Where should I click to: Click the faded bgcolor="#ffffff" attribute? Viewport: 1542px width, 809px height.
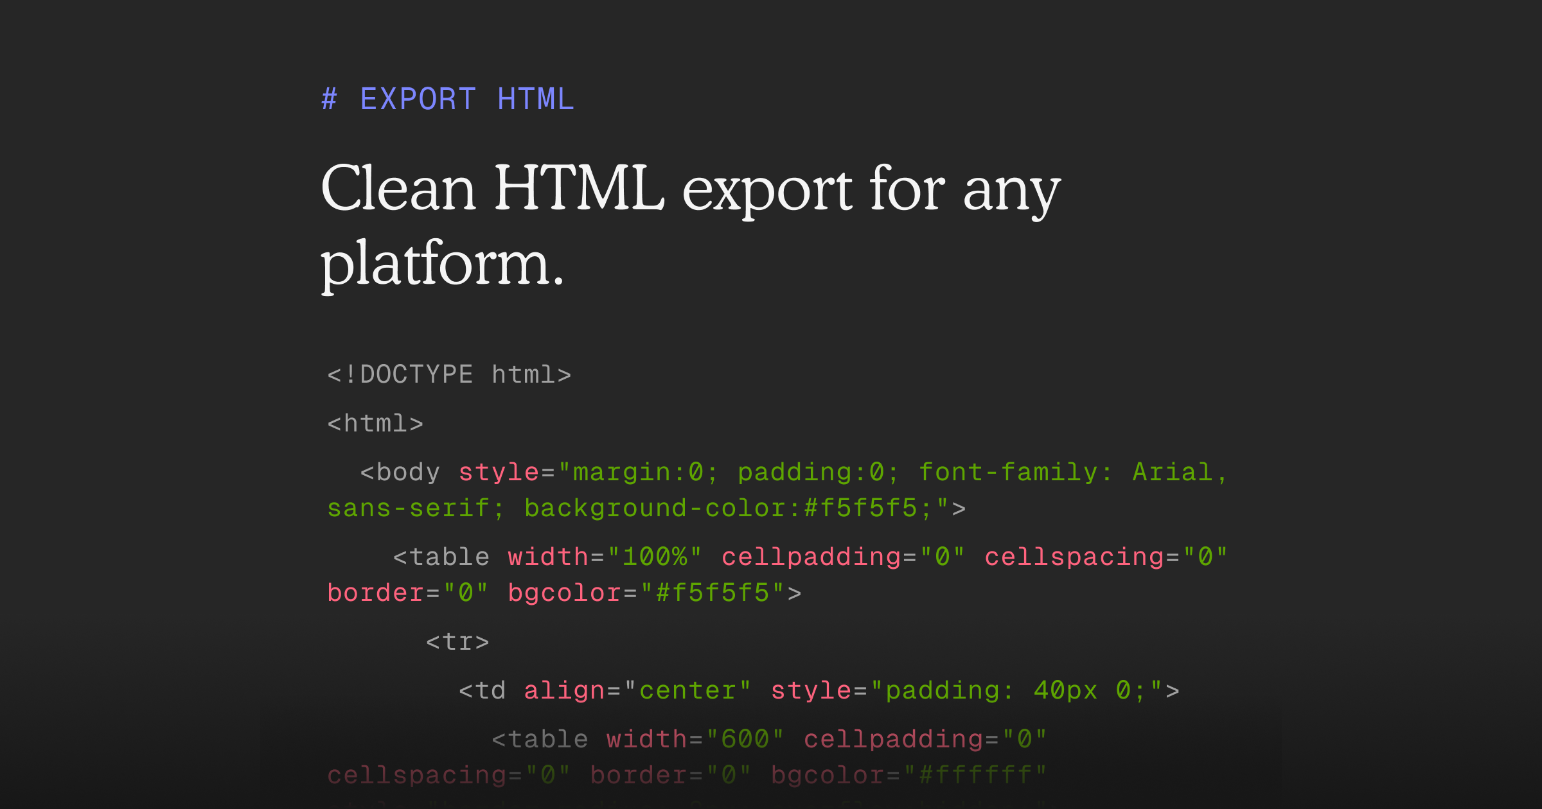click(x=908, y=776)
